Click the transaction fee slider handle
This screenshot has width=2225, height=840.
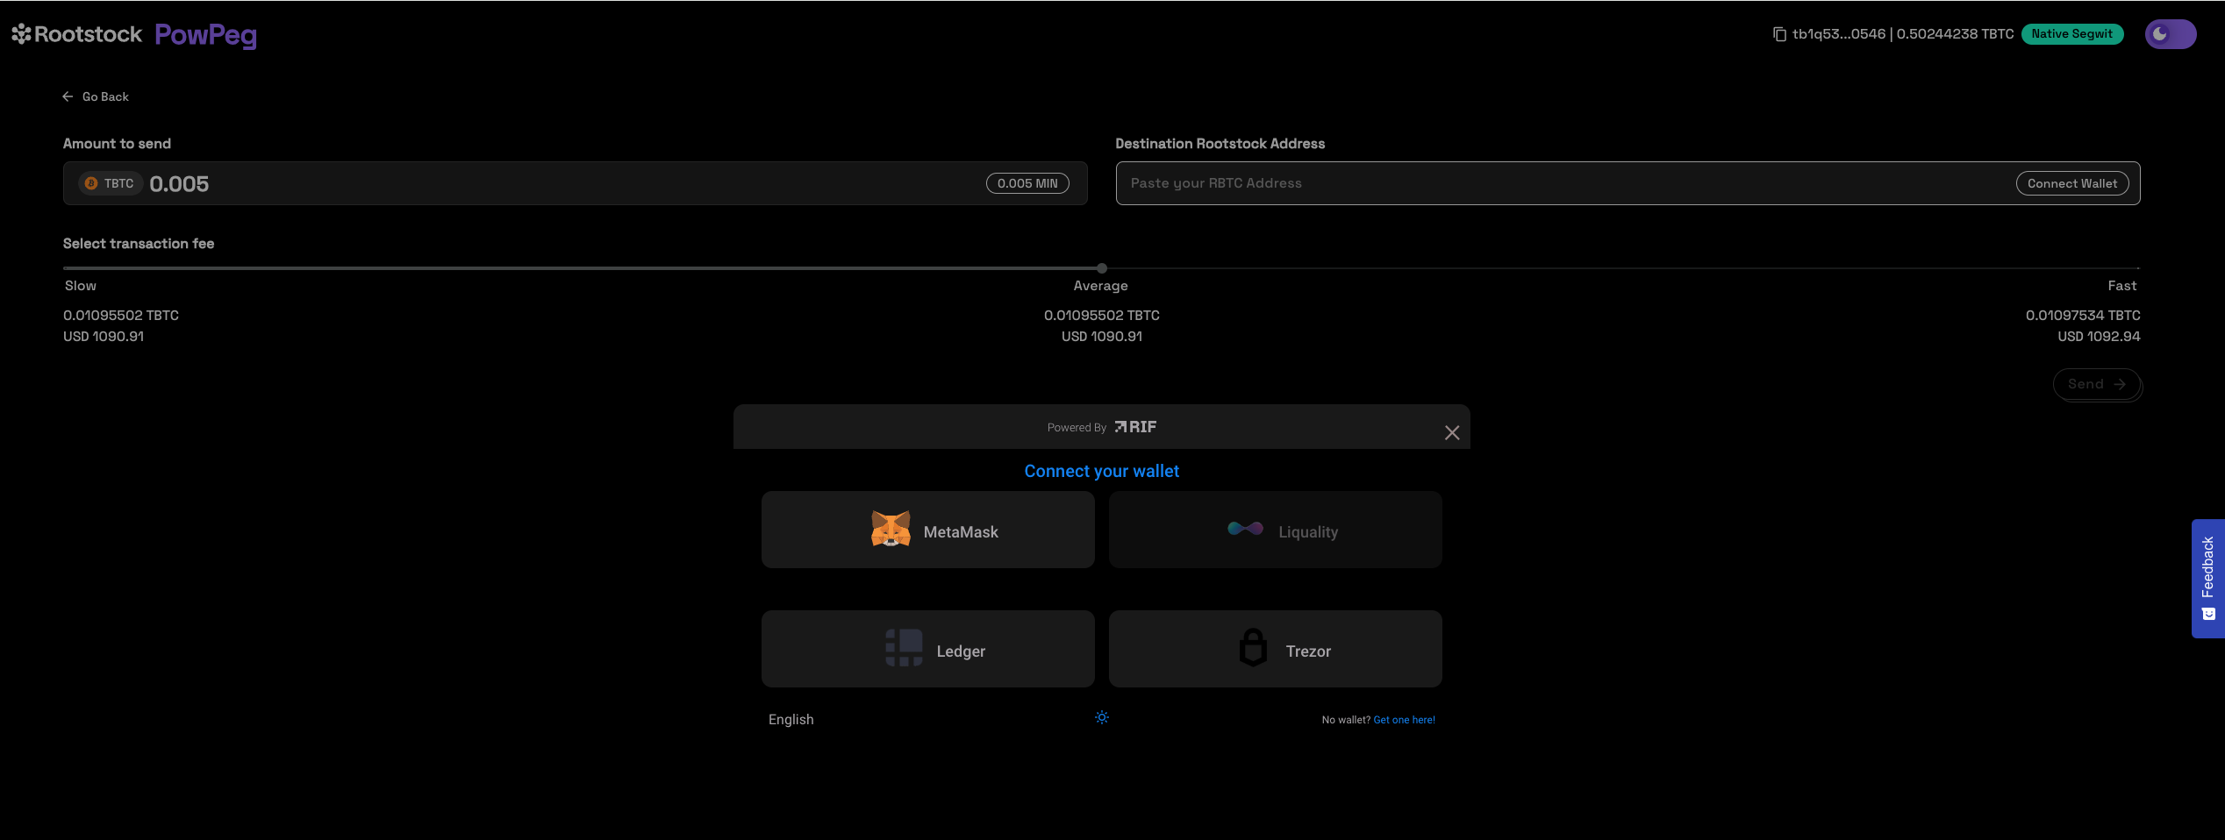[x=1102, y=268]
